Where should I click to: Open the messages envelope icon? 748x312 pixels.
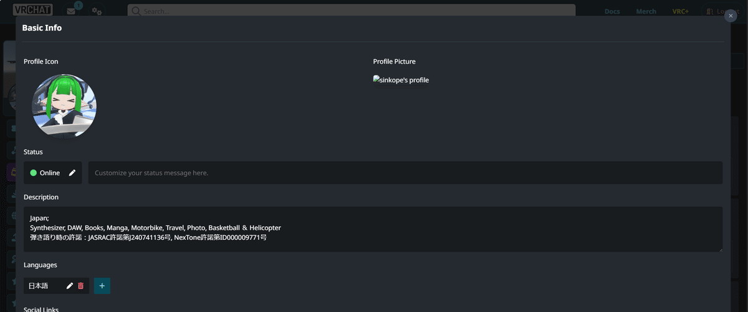[x=71, y=11]
